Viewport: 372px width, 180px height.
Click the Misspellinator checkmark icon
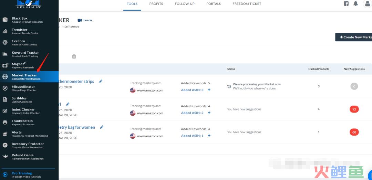pos(5,88)
